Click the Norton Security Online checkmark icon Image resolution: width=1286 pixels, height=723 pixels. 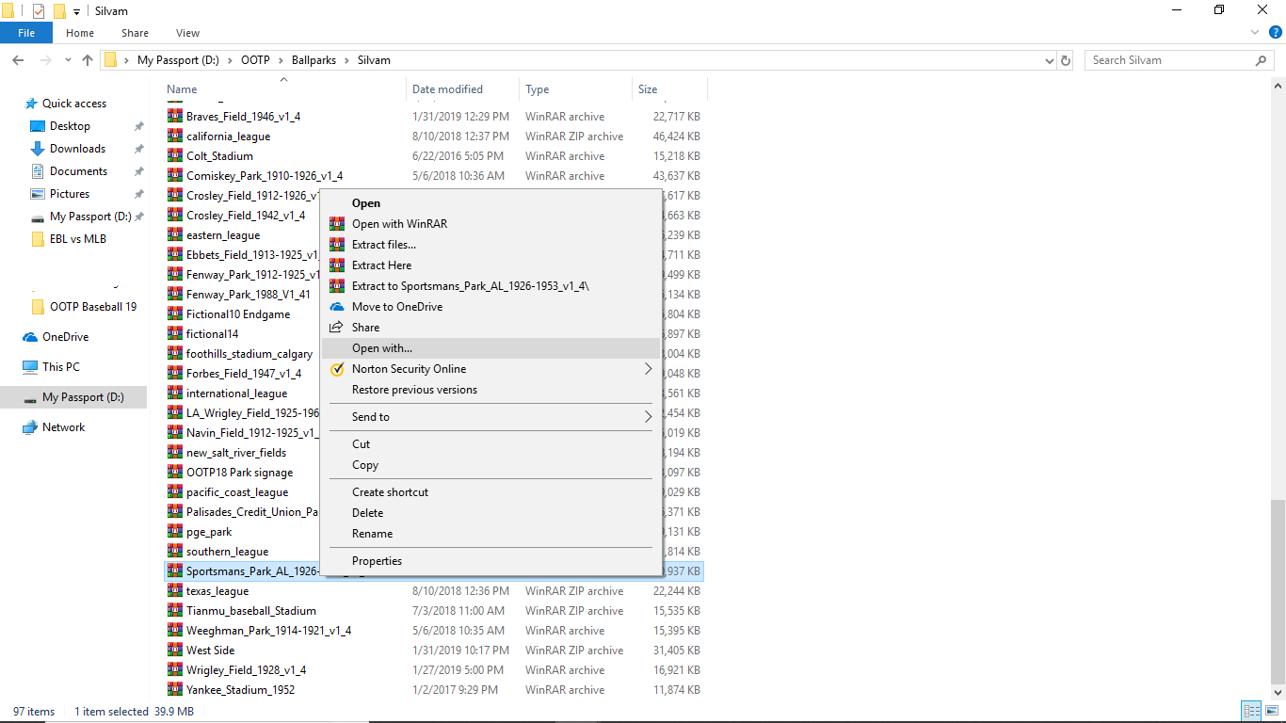[337, 369]
